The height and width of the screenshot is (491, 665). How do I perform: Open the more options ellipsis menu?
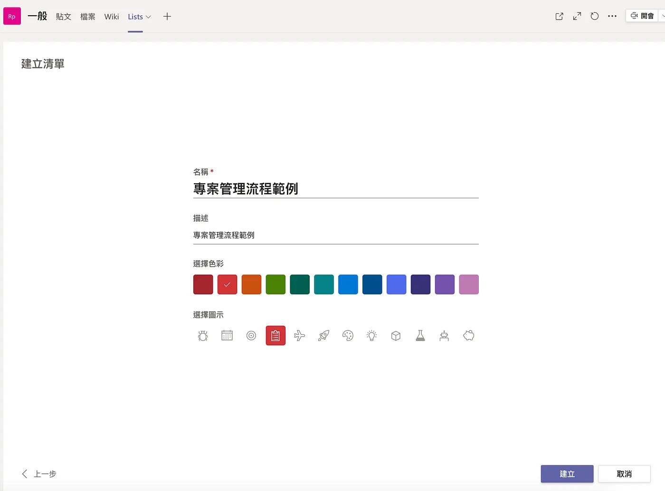click(612, 16)
